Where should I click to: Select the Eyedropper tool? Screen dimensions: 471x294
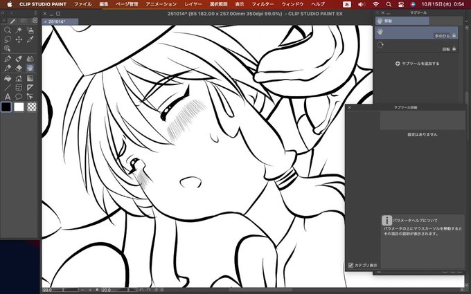[30, 39]
